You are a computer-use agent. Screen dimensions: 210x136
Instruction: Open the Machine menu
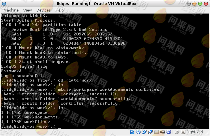[11, 10]
